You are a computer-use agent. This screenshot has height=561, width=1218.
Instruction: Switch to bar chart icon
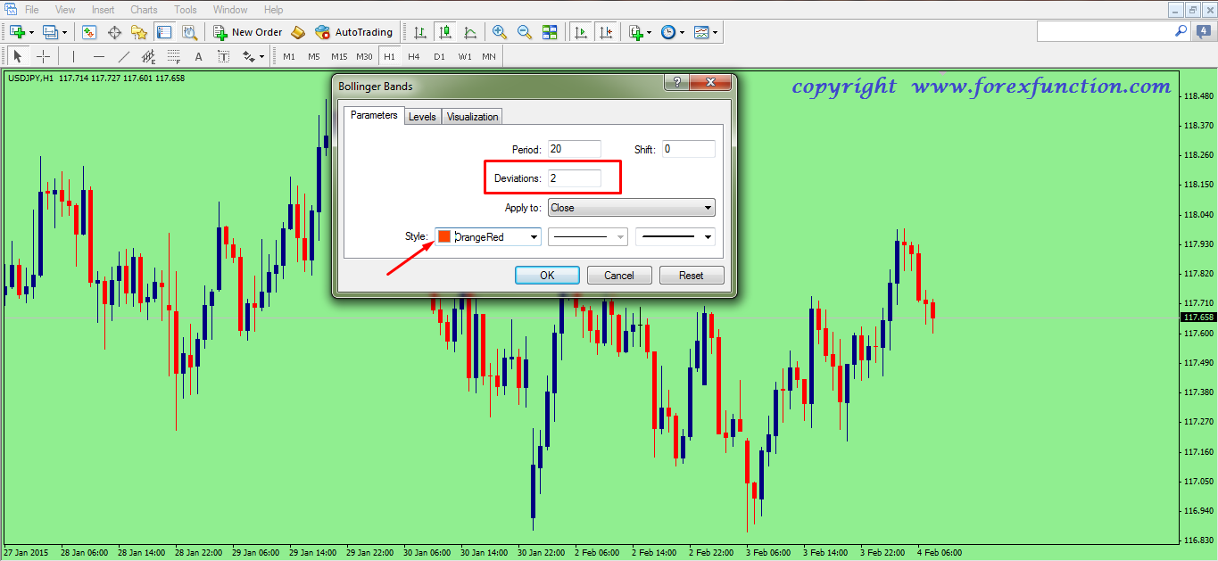[x=420, y=32]
